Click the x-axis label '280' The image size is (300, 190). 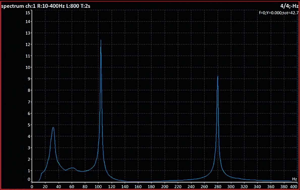[218, 186]
